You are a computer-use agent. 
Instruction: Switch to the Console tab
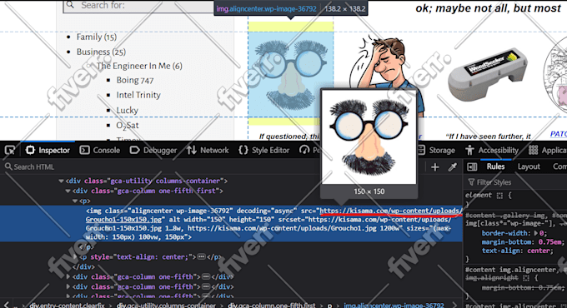tap(100, 150)
